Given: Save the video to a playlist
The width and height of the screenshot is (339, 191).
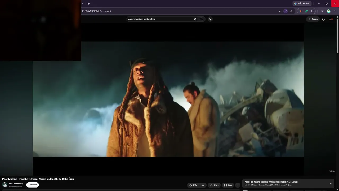Looking at the screenshot, I should (228, 185).
